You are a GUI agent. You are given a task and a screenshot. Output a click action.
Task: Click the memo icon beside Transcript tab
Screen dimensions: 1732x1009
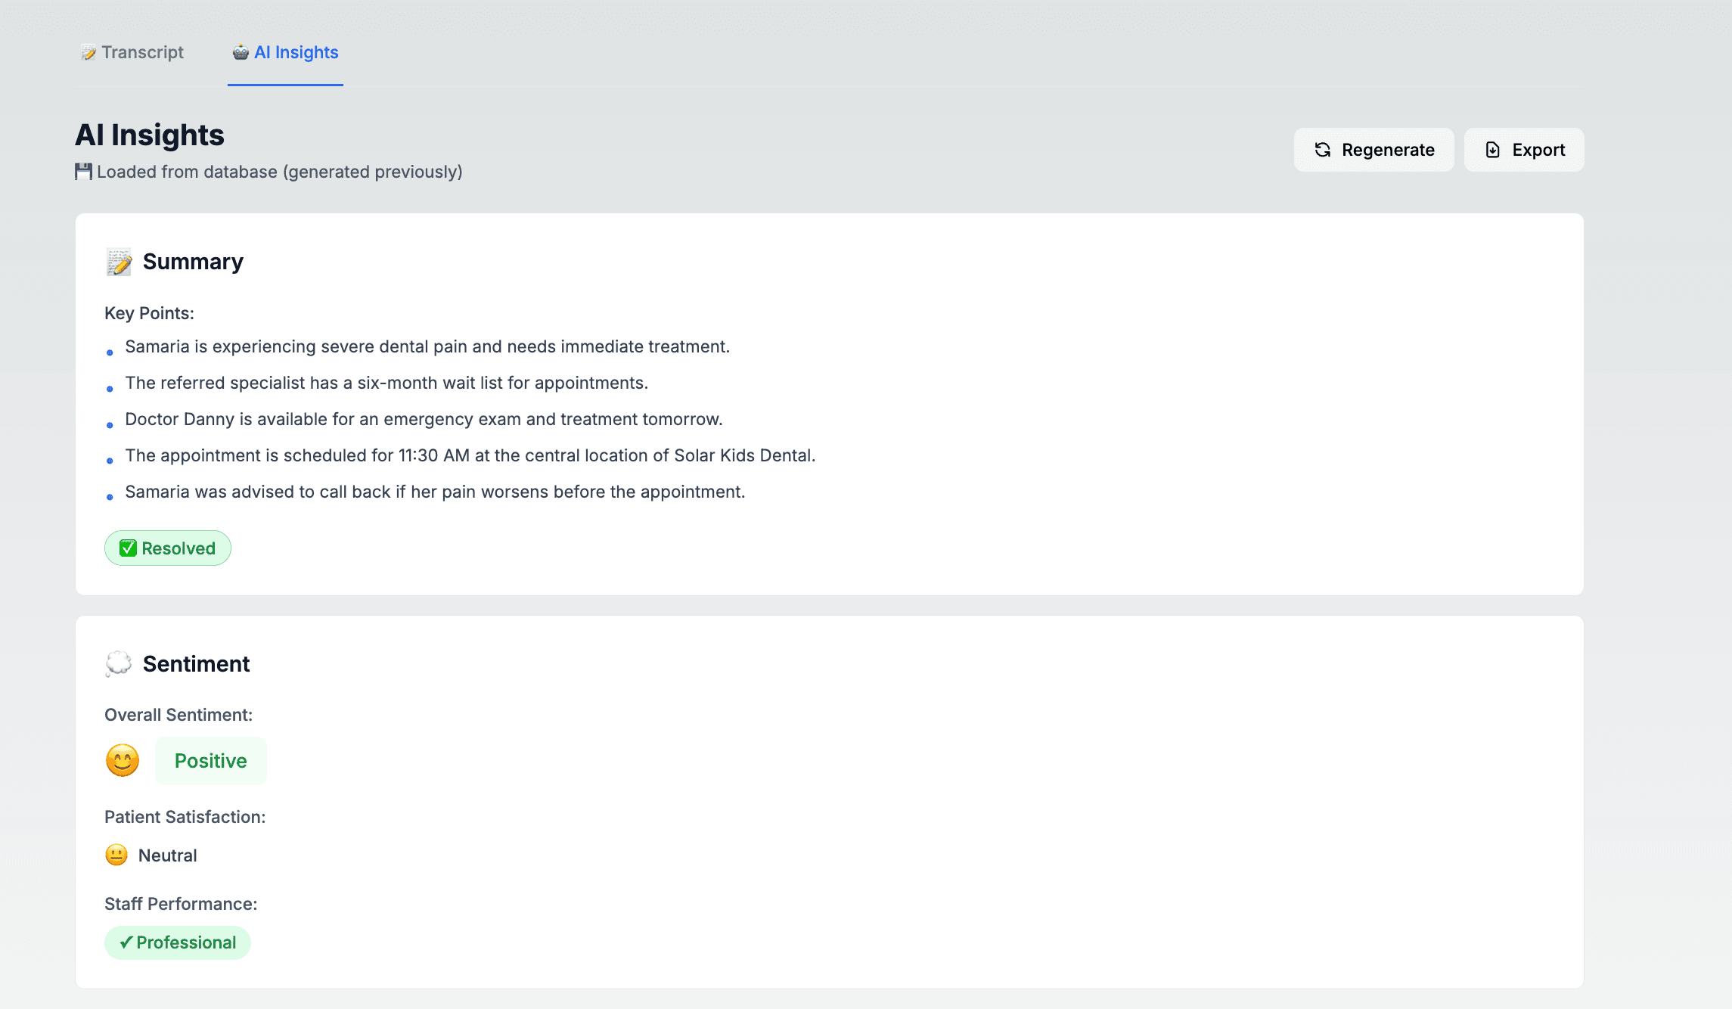click(x=88, y=52)
